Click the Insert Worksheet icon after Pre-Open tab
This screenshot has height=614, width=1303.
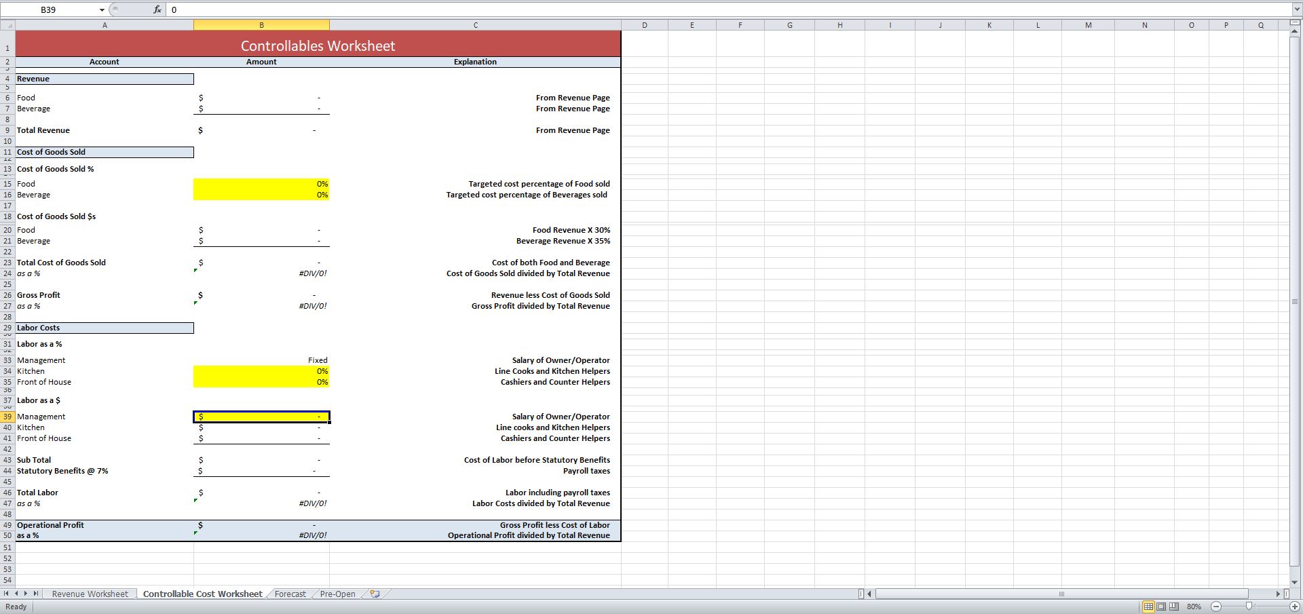[374, 594]
